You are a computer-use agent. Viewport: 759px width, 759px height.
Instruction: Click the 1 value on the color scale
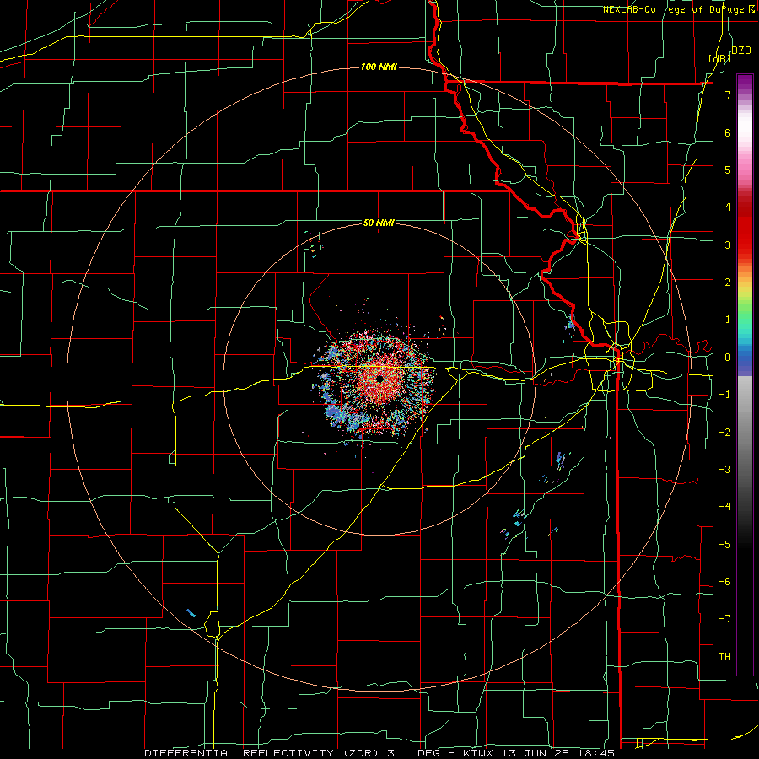pyautogui.click(x=728, y=320)
